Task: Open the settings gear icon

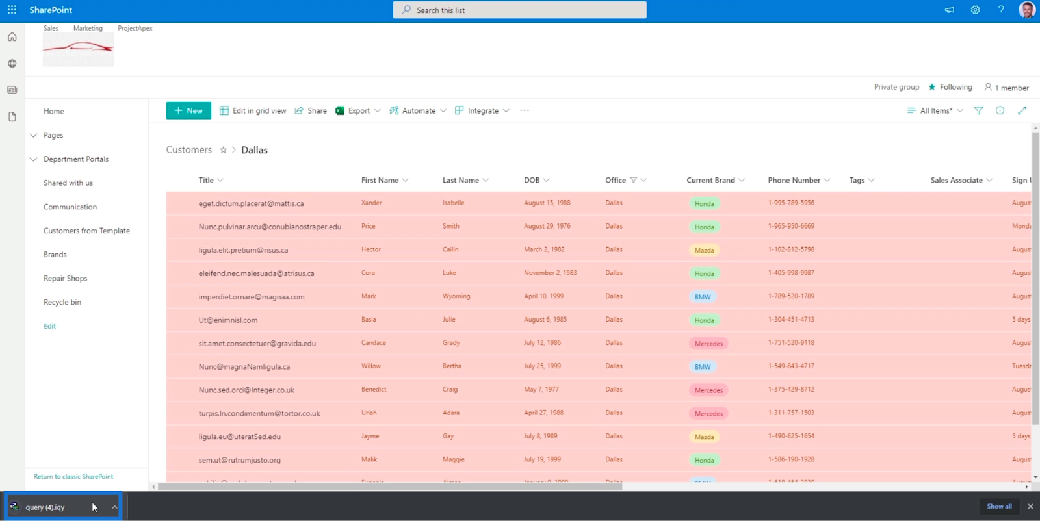Action: [x=975, y=10]
